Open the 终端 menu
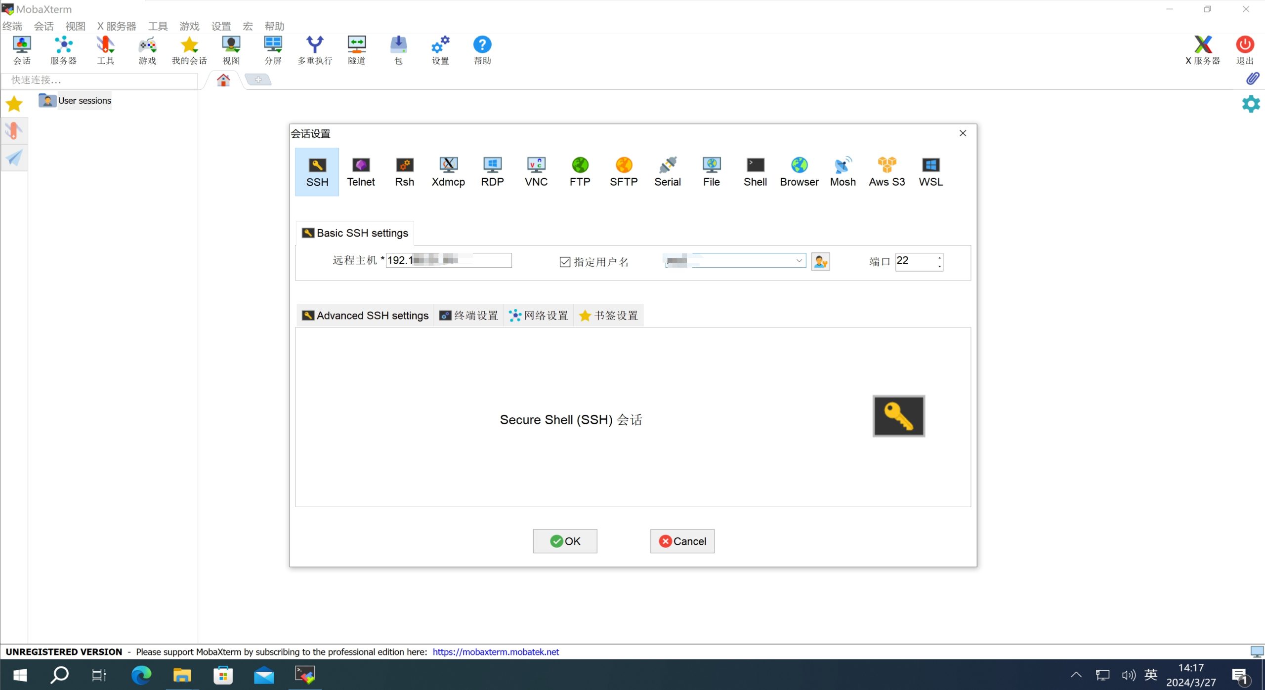Image resolution: width=1265 pixels, height=690 pixels. click(12, 26)
